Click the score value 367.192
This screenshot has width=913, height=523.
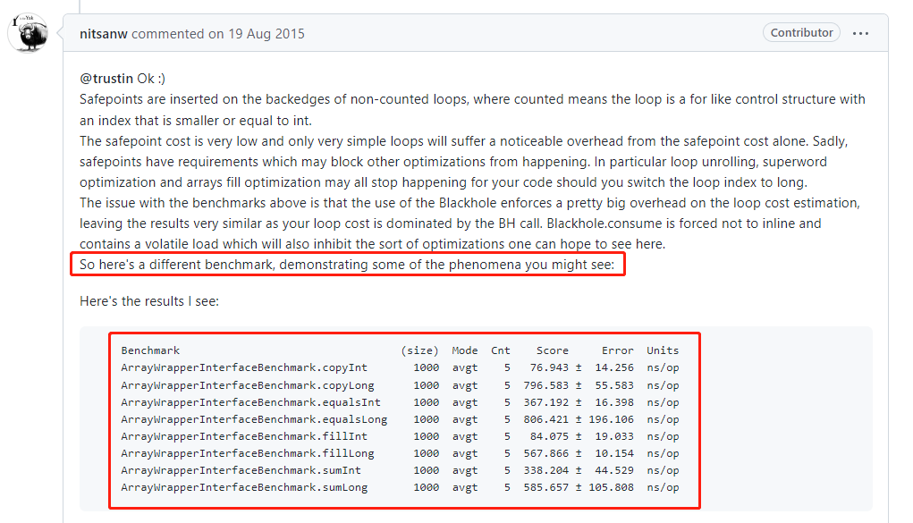click(x=545, y=401)
